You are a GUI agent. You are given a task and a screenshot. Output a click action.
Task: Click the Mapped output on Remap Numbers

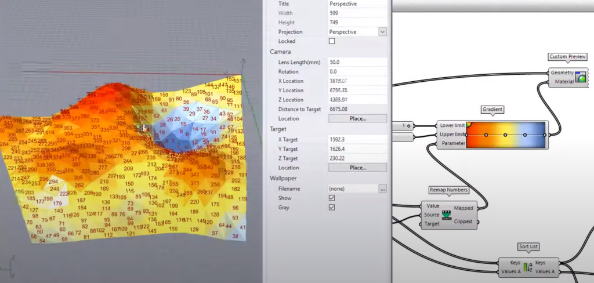coord(463,208)
